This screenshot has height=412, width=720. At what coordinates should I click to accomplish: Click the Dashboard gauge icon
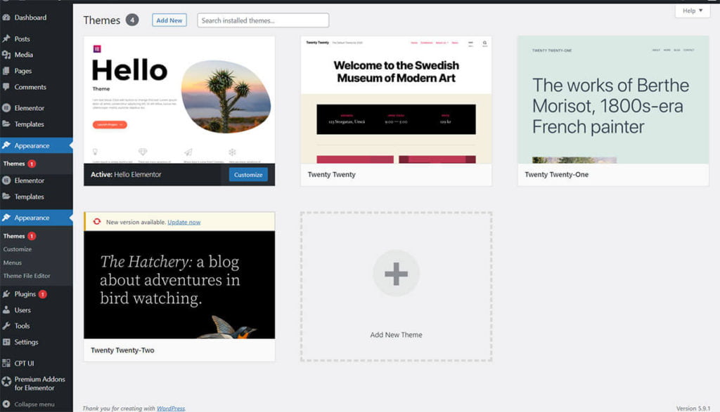click(6, 18)
